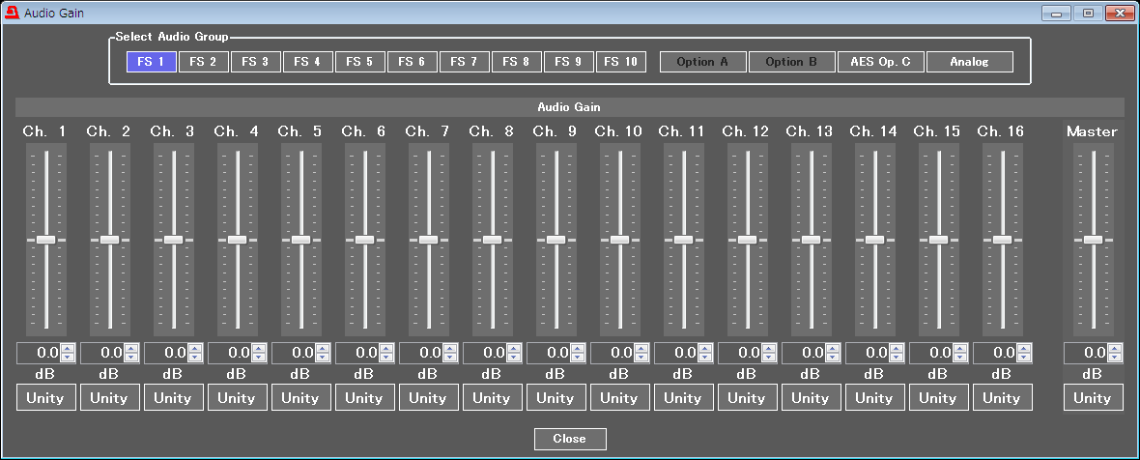This screenshot has height=460, width=1140.
Task: Click the Ch. 8 fader handle
Action: (x=492, y=239)
